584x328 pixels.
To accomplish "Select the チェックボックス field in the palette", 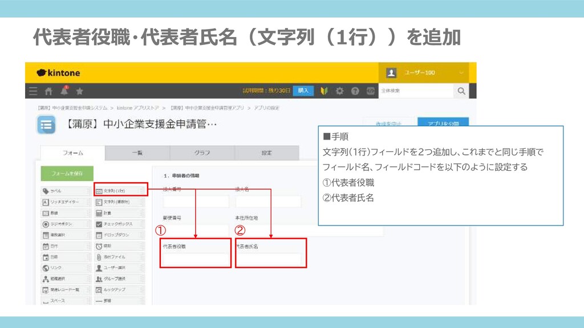I will (x=119, y=224).
